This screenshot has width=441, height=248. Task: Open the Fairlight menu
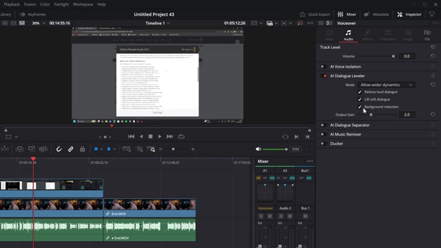coord(61,4)
